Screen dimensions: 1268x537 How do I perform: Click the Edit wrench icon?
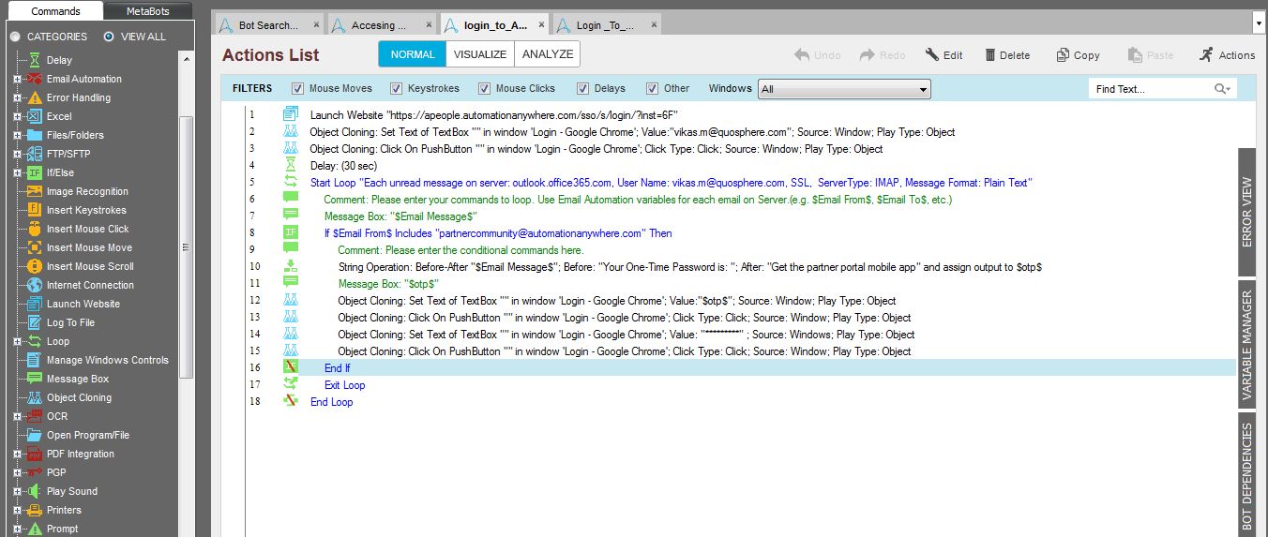tap(932, 55)
